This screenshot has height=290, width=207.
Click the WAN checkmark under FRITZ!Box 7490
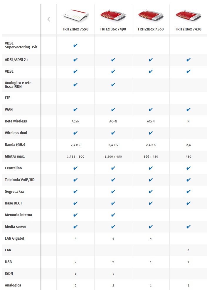coord(113,110)
